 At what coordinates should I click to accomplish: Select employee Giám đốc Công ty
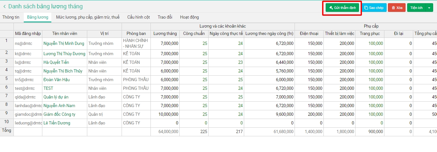click(59, 114)
